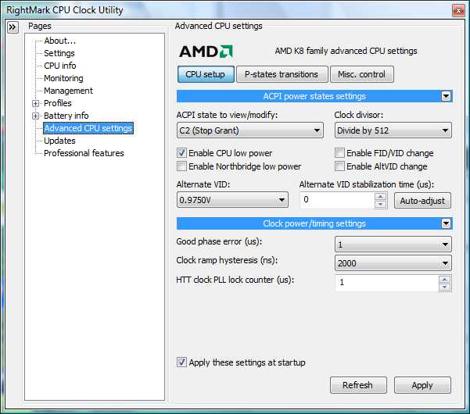Open the Management page
The image size is (470, 414).
point(68,91)
